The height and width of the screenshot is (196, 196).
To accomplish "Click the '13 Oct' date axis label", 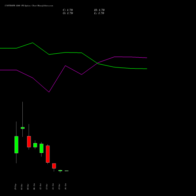I will pos(47,187).
